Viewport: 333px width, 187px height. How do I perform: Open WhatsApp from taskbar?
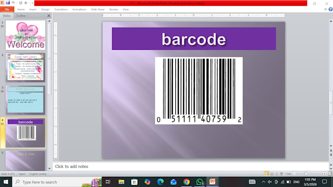200,182
